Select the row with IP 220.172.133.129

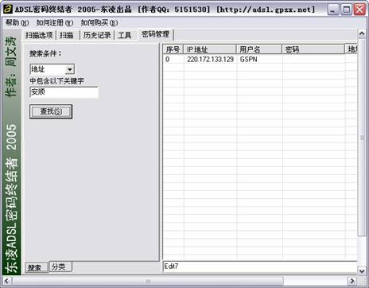point(260,59)
